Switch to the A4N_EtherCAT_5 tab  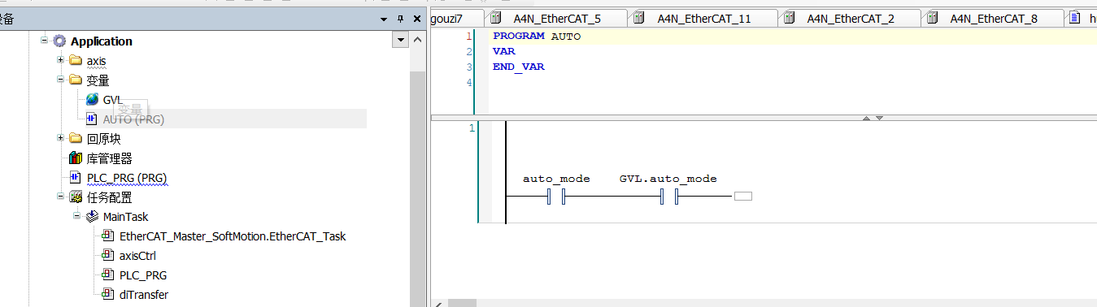click(557, 18)
